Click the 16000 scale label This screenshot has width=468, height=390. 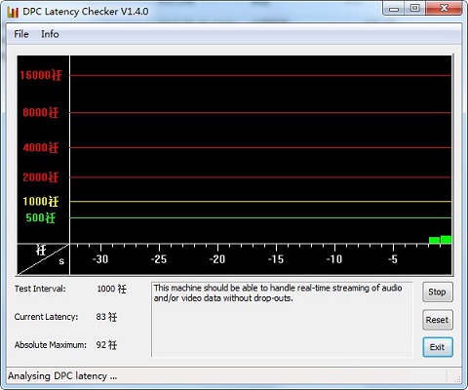[41, 75]
